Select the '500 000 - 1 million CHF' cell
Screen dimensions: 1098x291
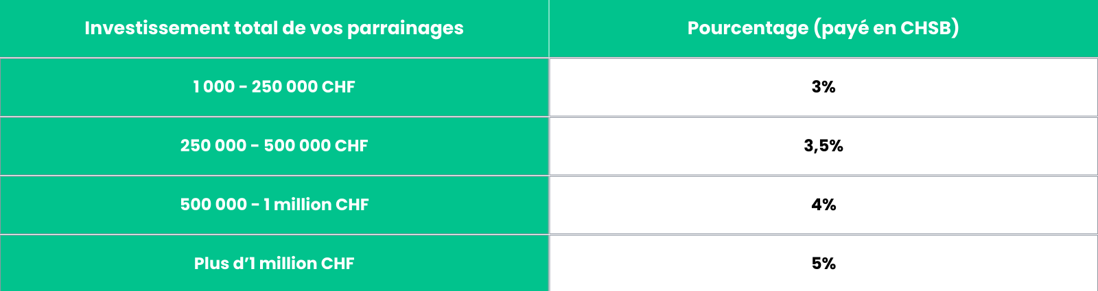274,205
